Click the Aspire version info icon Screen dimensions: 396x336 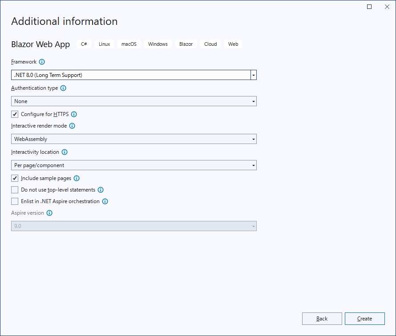coord(49,213)
